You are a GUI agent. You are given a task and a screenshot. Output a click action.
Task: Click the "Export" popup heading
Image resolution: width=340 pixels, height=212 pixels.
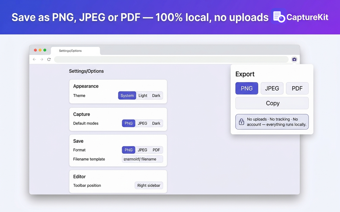245,74
